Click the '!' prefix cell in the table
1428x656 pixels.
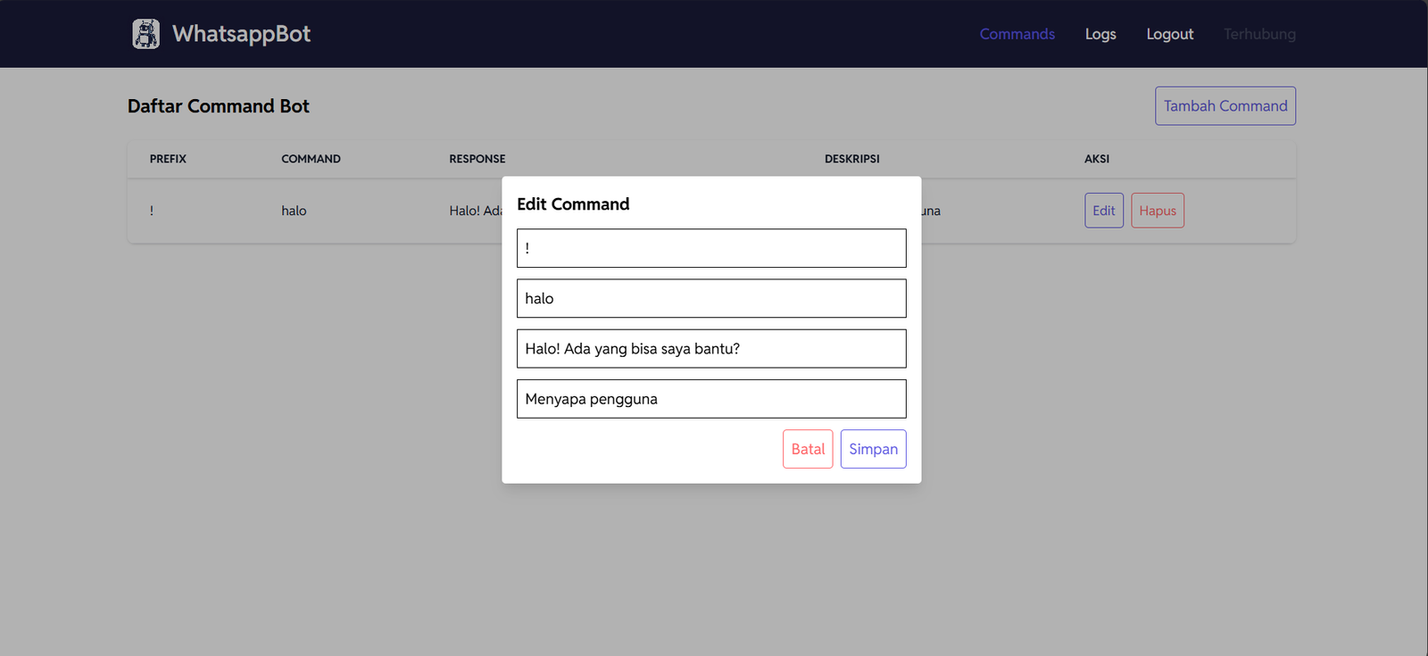point(152,211)
